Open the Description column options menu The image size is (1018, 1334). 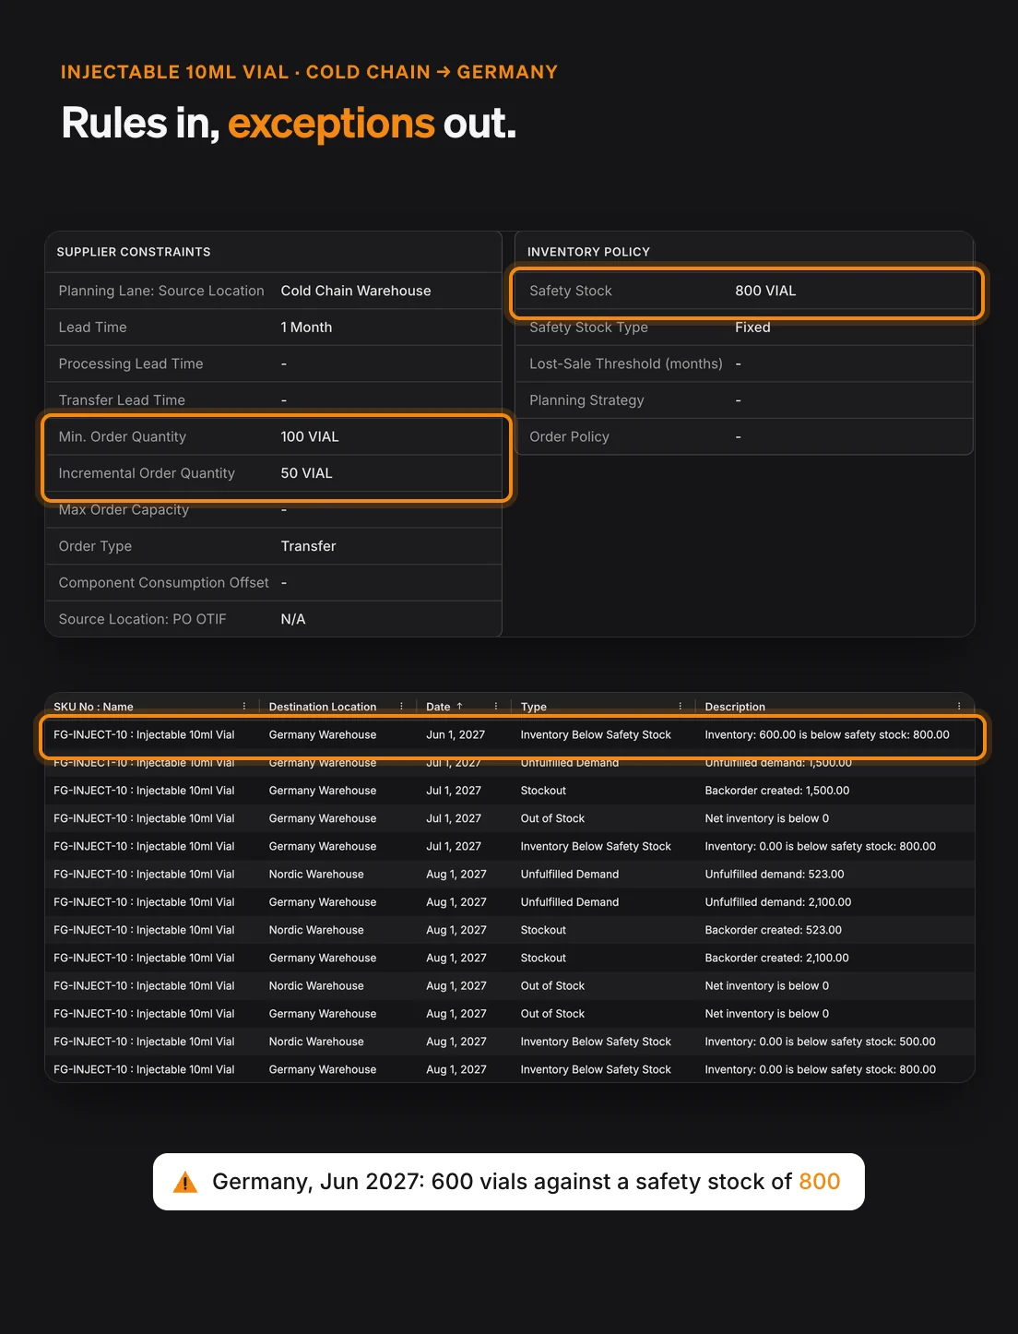(x=959, y=707)
